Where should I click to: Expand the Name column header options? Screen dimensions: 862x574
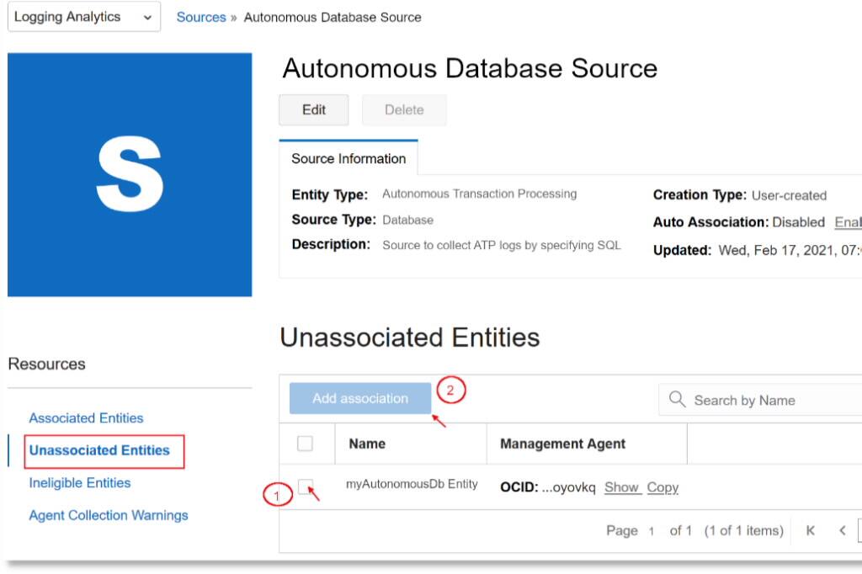(368, 444)
